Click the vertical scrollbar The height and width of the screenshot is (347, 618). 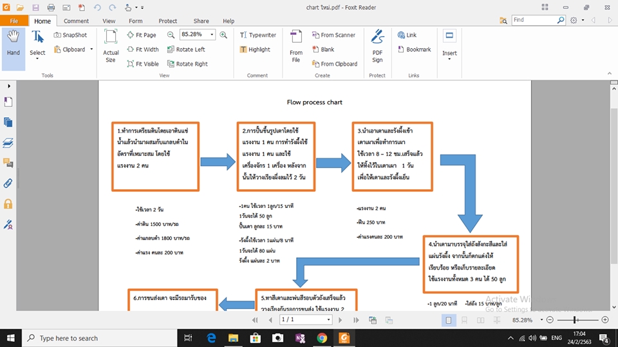coord(613,185)
